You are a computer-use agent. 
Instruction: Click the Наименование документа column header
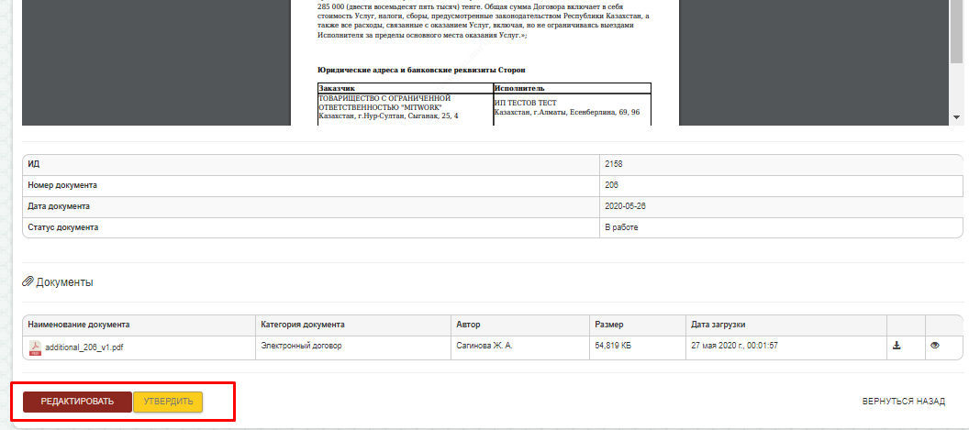pyautogui.click(x=79, y=325)
